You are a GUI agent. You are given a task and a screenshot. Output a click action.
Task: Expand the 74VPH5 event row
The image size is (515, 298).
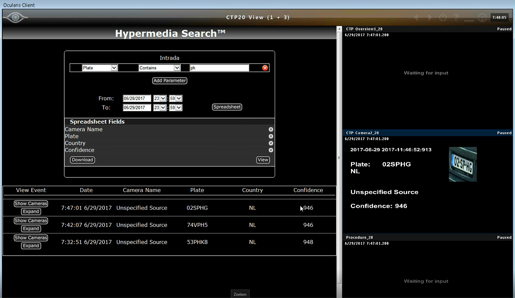click(x=31, y=229)
